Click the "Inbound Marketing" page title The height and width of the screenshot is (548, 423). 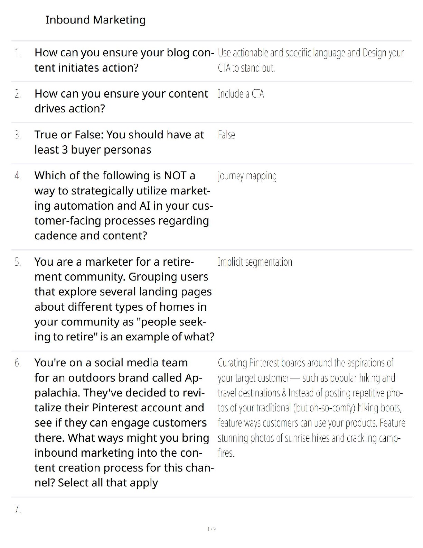95,20
